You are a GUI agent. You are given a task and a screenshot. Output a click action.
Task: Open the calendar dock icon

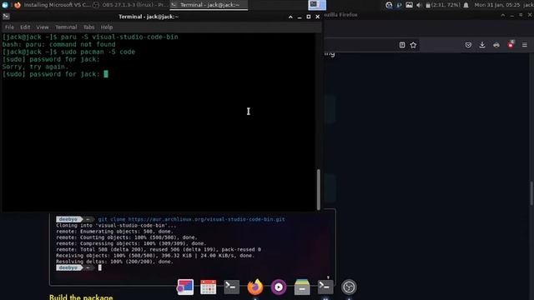coord(208,287)
